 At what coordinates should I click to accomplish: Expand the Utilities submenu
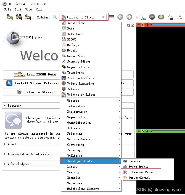tap(90, 156)
